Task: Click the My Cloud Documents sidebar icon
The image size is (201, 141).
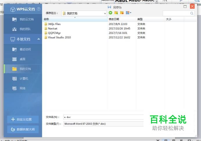Action: click(14, 19)
